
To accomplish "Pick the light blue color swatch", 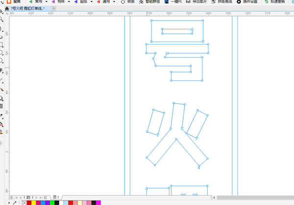I will pyautogui.click(x=66, y=203).
